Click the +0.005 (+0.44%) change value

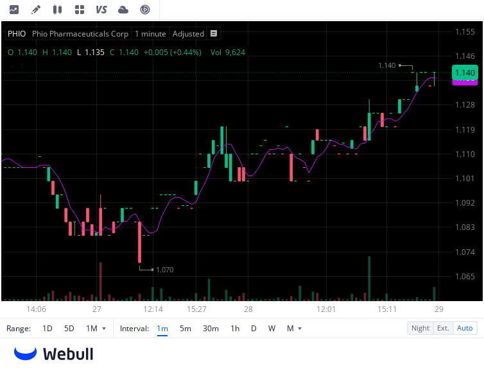[173, 53]
